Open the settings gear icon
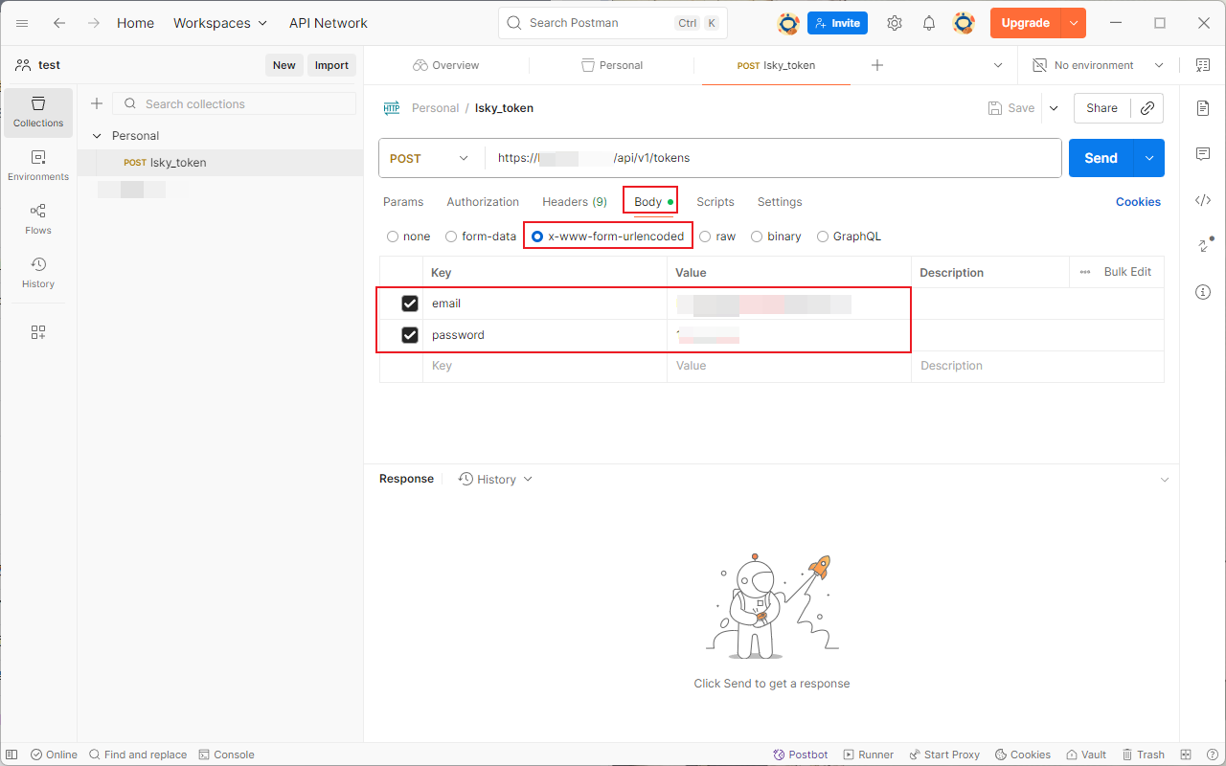The height and width of the screenshot is (766, 1226). pyautogui.click(x=895, y=23)
